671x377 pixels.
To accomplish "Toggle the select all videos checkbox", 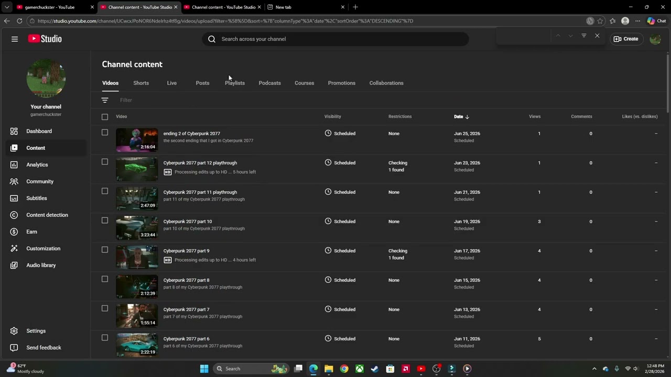I will (x=105, y=117).
